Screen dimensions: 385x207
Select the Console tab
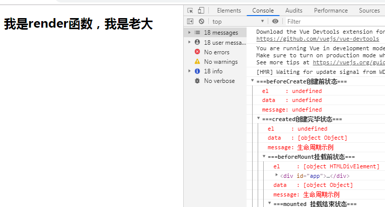[263, 11]
